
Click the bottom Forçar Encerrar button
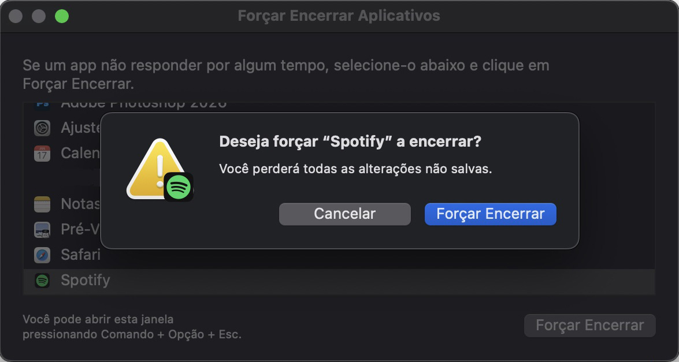pos(589,325)
